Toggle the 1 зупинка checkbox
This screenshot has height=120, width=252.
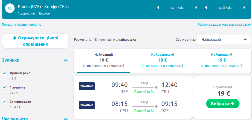pos(4,87)
